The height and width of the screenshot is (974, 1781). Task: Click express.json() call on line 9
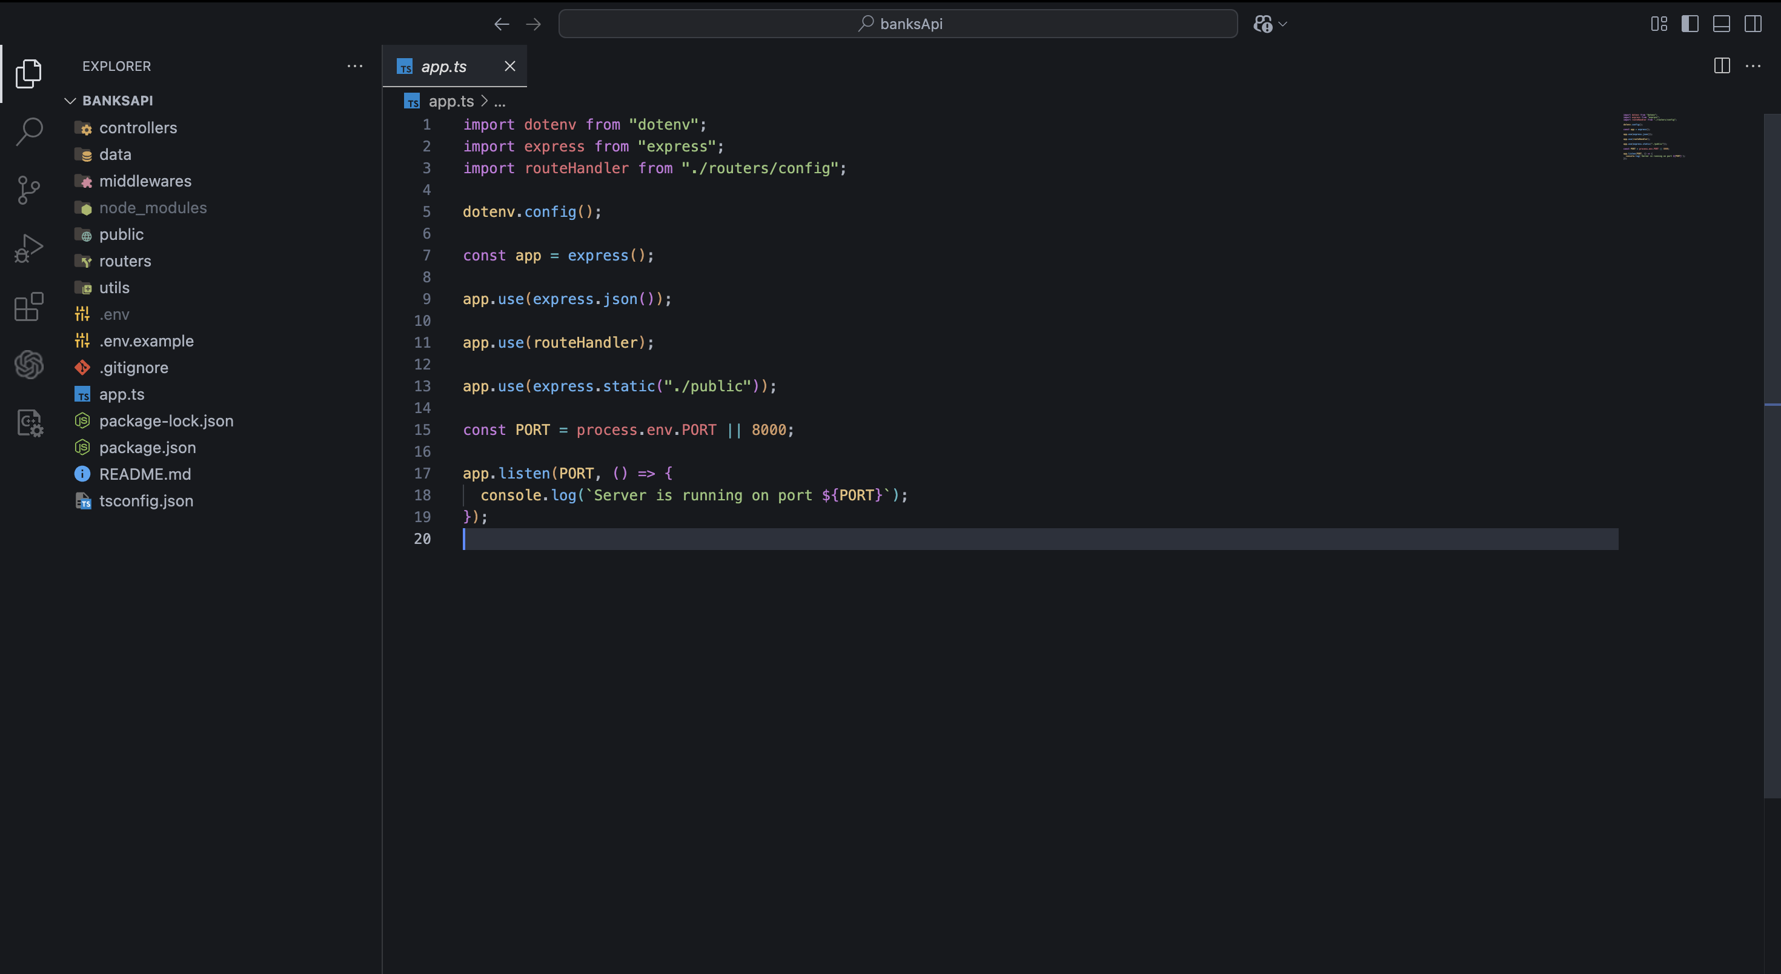pos(592,299)
